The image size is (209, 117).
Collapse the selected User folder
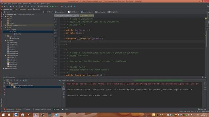click(10, 32)
